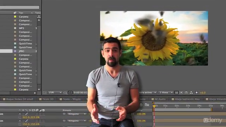Toggle region of interest icon in viewer

coord(70,92)
